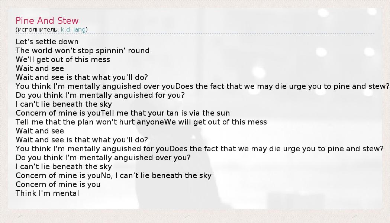Screen dimensions: 390x223
Task: Click the lyric "We'll get out of this mess"
Action: [x=63, y=59]
